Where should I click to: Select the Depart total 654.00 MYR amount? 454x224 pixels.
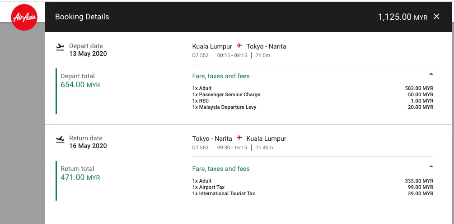80,85
